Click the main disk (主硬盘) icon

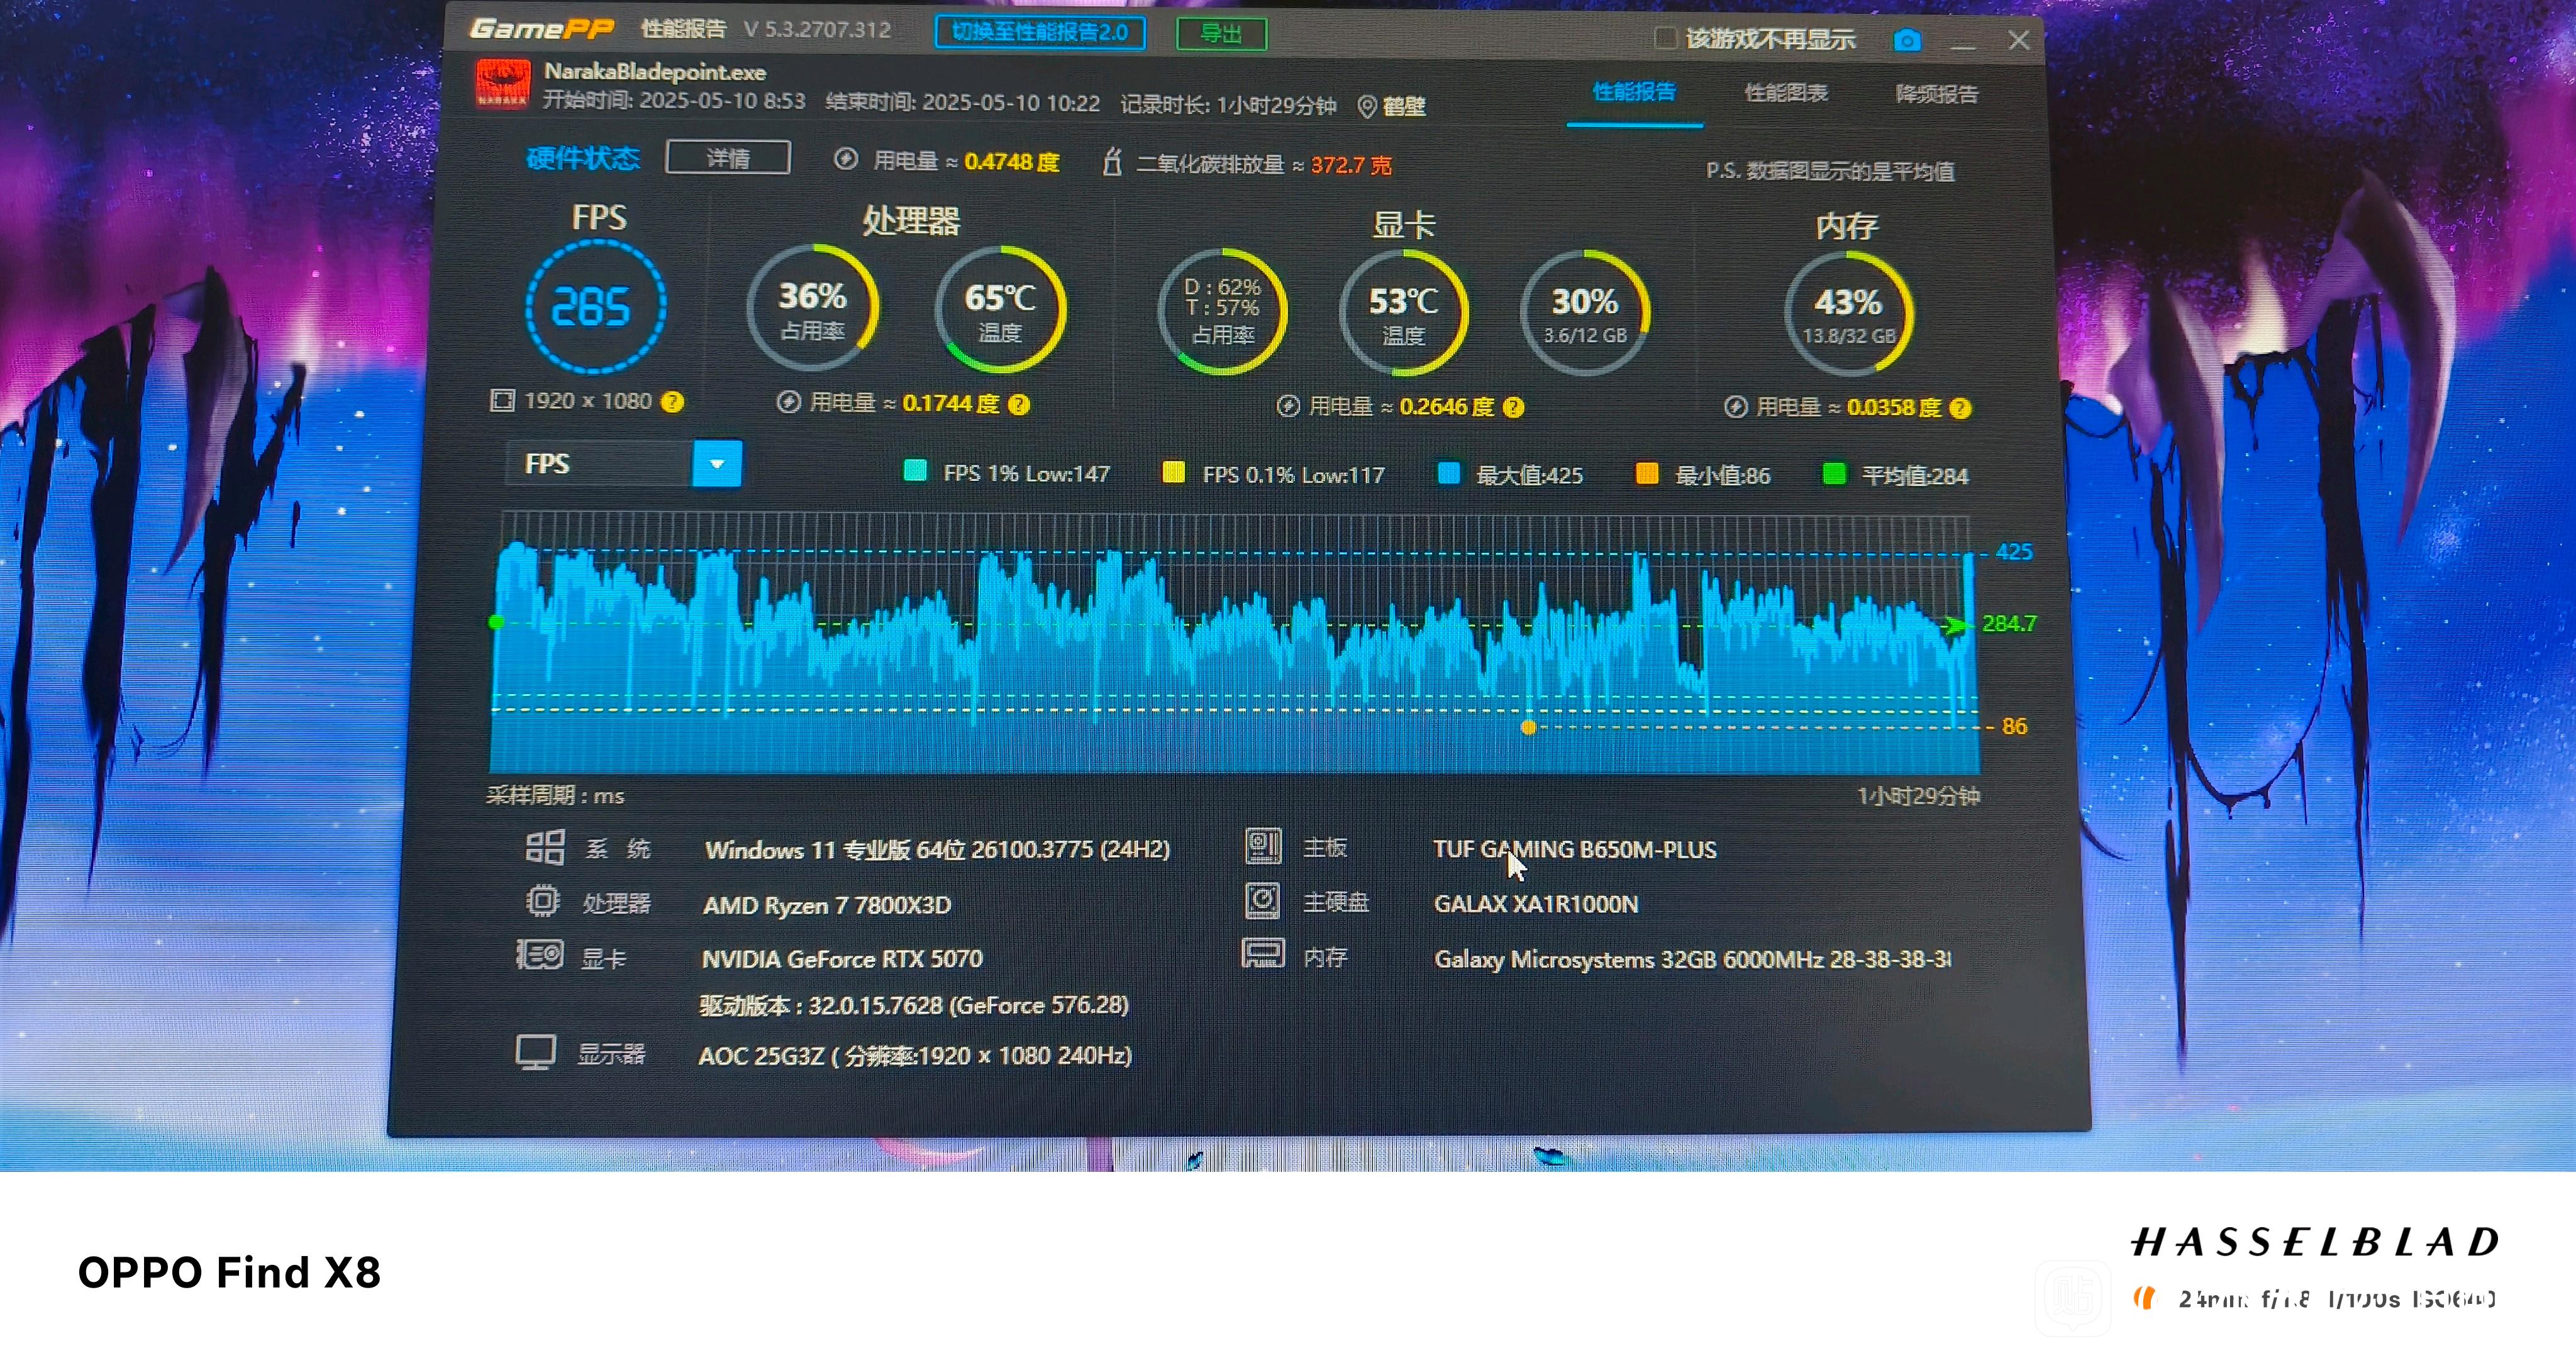click(1262, 901)
